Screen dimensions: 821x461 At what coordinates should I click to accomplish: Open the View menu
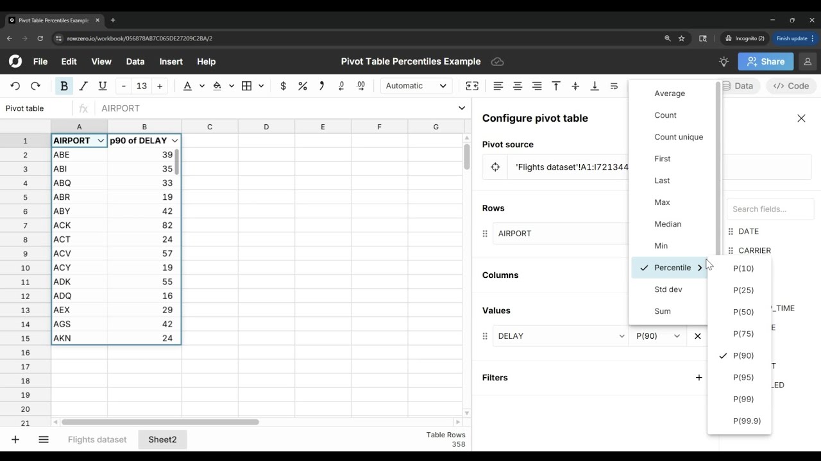101,61
